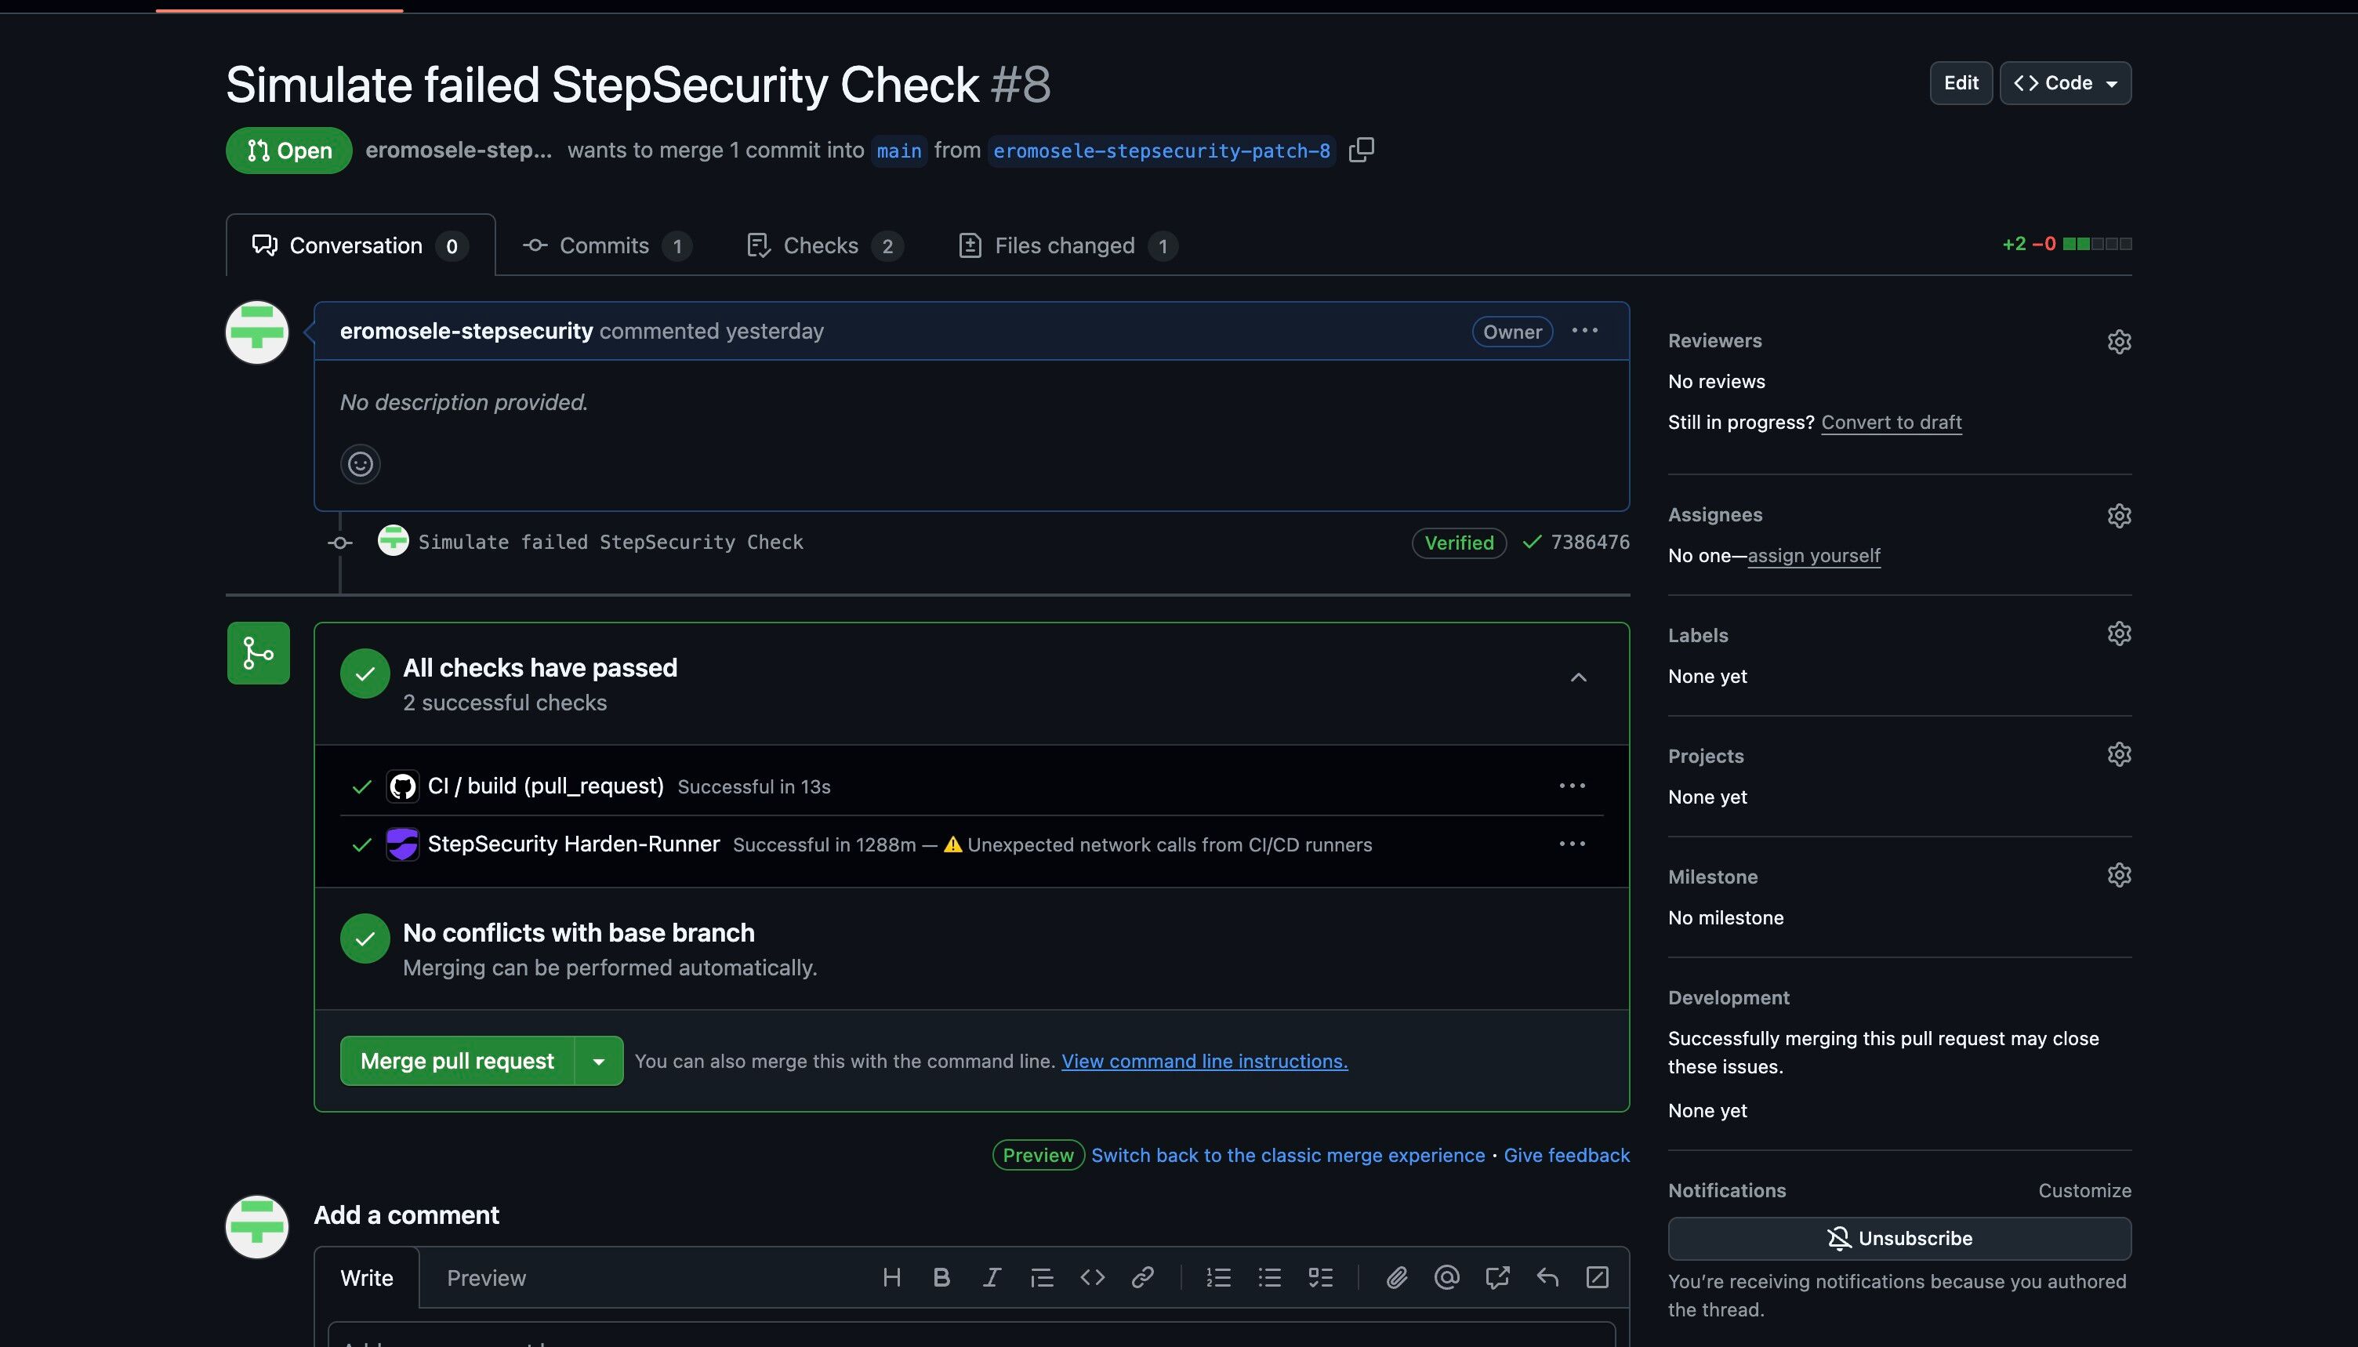Open merge method dropdown arrow
Viewport: 2358px width, 1347px height.
[598, 1061]
